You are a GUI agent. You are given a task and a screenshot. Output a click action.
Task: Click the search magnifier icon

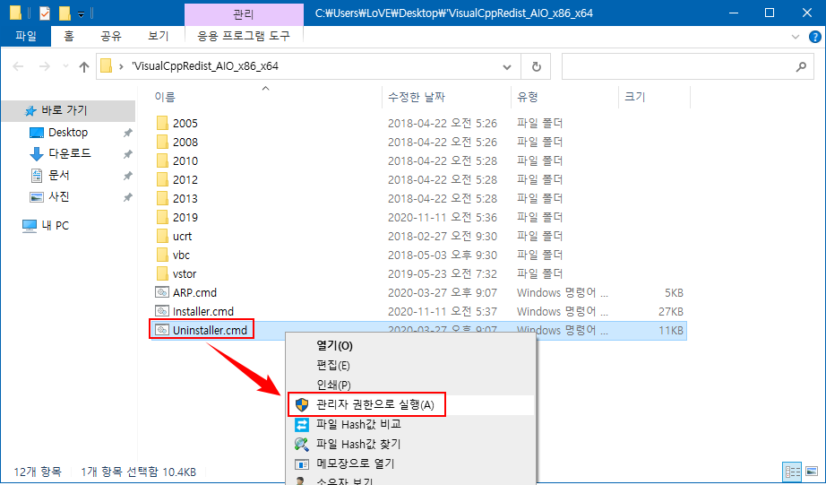801,66
